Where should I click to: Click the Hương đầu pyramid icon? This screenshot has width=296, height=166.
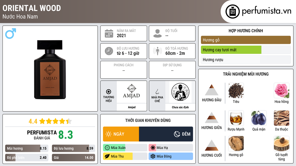212,90
